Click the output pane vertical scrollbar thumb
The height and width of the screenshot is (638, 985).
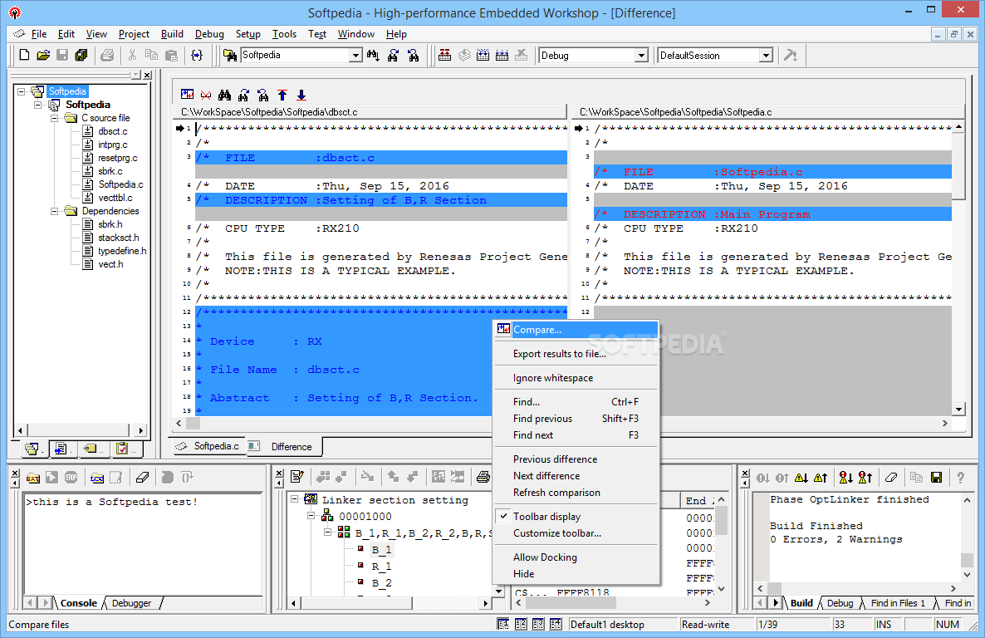[968, 560]
